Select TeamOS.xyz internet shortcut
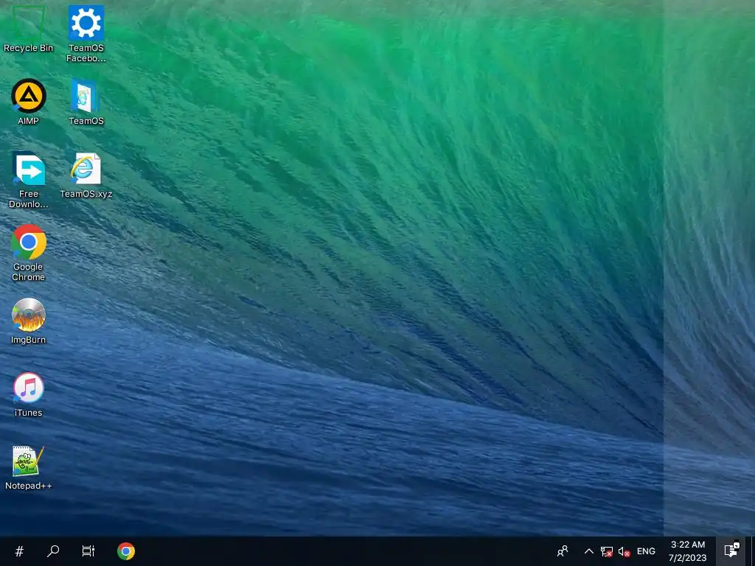This screenshot has height=566, width=755. (x=86, y=175)
